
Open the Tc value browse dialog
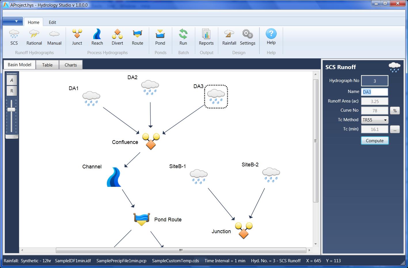click(x=395, y=129)
